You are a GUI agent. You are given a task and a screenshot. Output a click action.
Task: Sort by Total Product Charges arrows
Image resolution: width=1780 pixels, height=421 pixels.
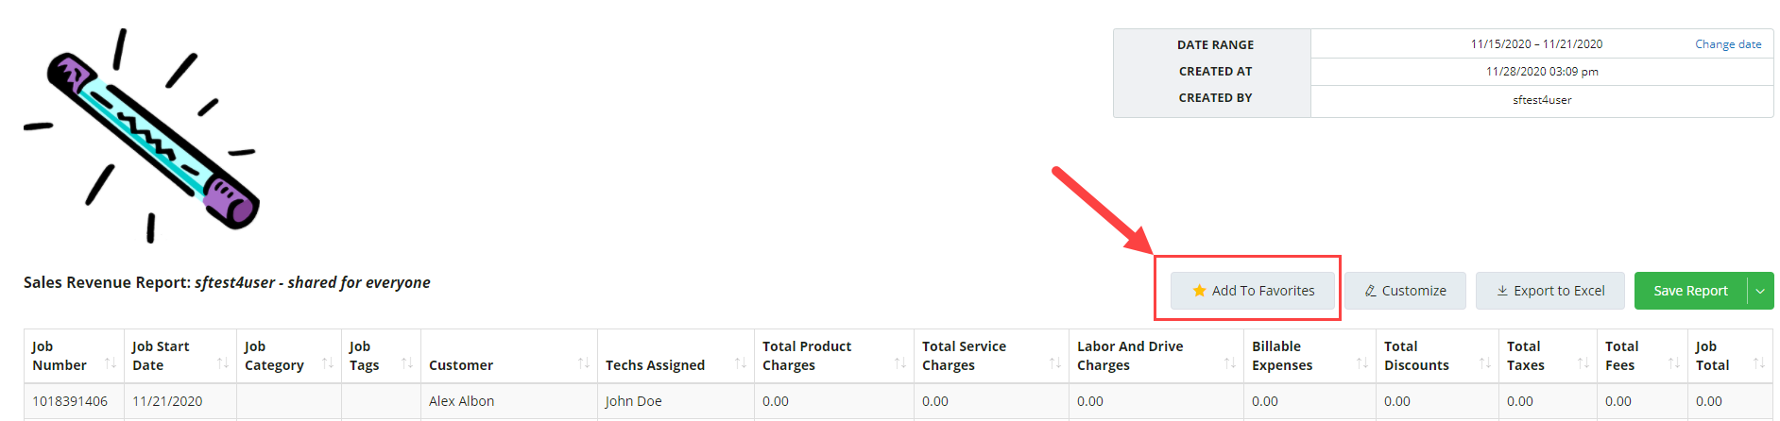900,363
